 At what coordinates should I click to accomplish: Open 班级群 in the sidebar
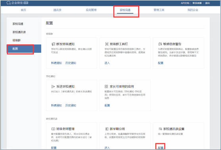(17, 40)
